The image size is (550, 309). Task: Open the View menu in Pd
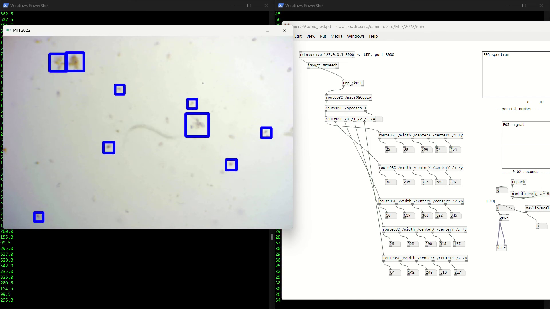311,36
